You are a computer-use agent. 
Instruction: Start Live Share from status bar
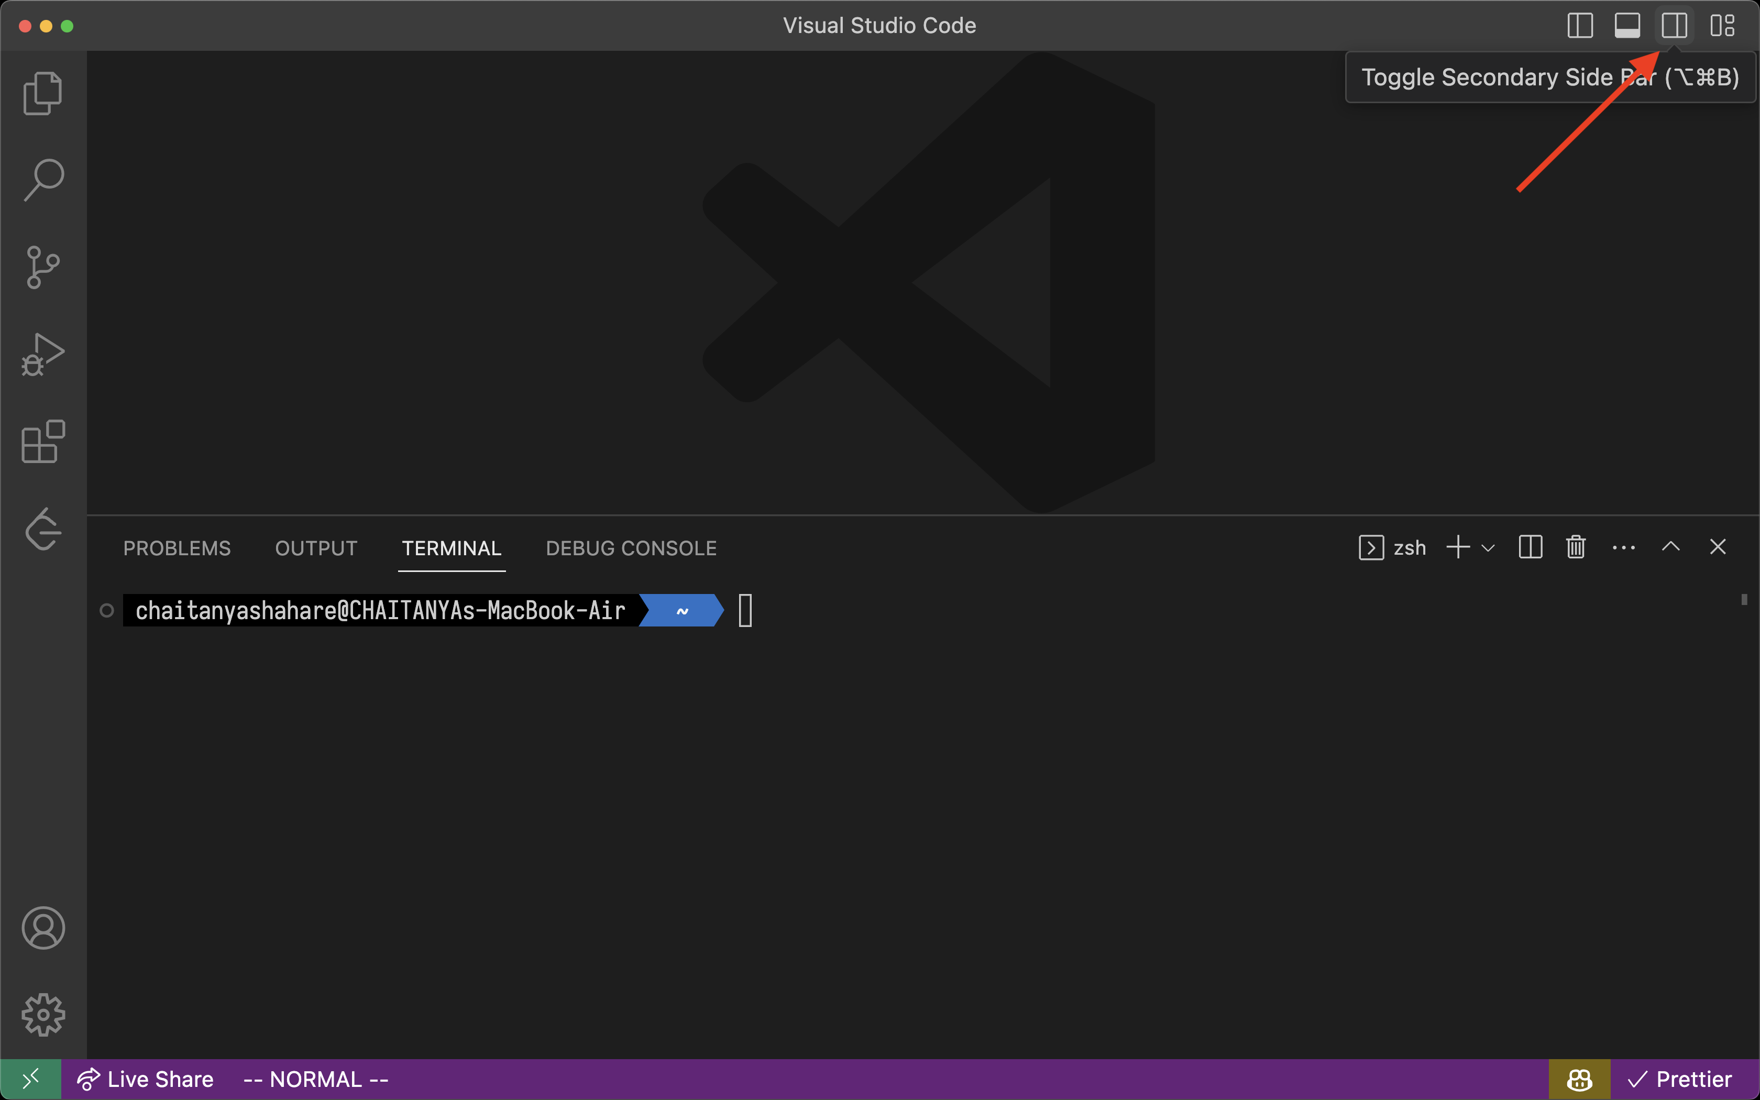(145, 1080)
